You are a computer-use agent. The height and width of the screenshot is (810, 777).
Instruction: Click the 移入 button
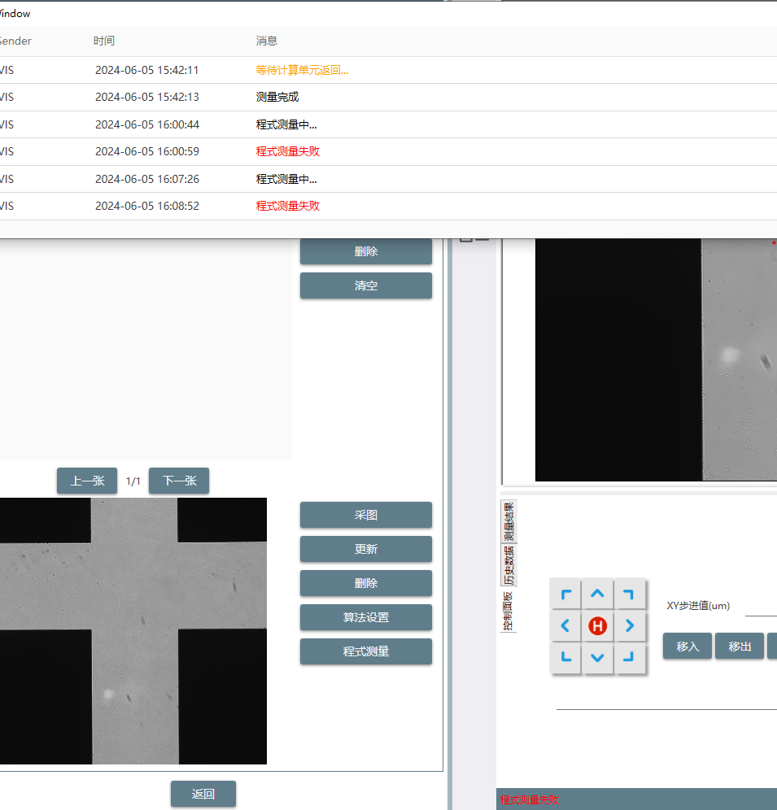(688, 647)
